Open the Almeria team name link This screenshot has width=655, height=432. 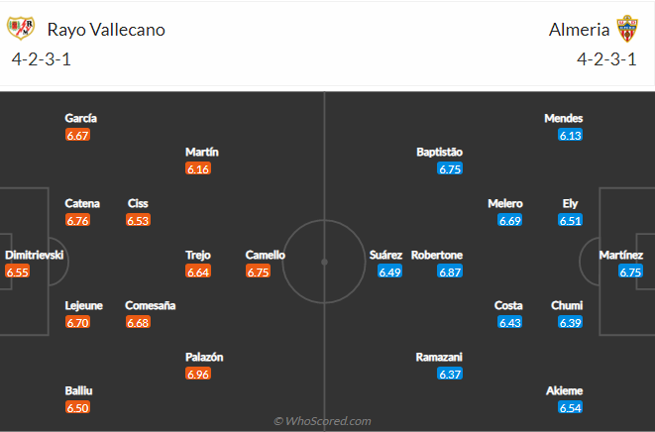(x=579, y=30)
